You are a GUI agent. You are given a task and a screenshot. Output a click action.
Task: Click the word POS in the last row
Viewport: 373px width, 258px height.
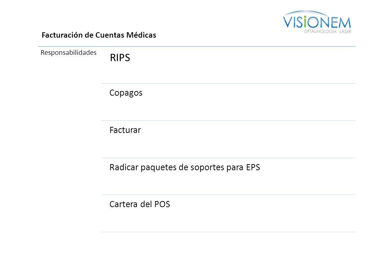[162, 204]
